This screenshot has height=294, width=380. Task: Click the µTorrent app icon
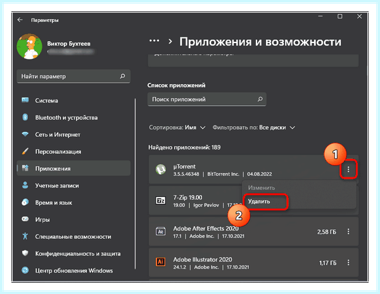pos(160,169)
